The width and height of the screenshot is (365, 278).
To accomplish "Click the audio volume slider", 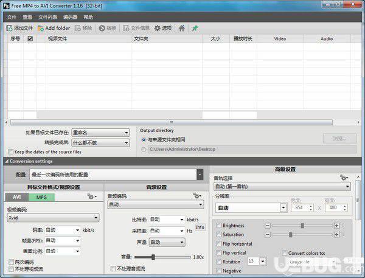I will [162, 257].
